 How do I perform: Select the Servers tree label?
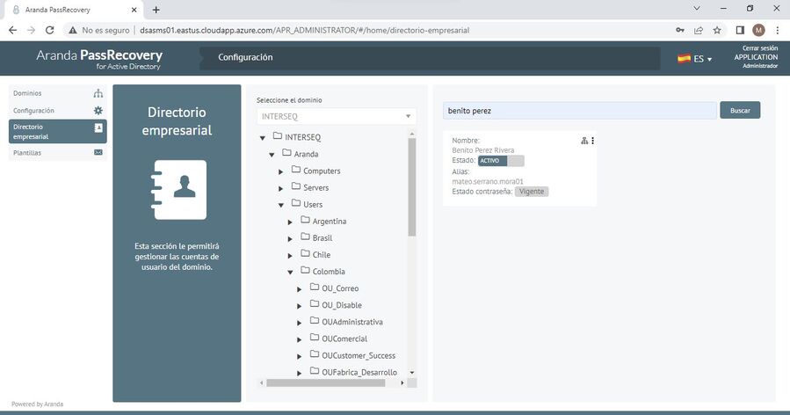pyautogui.click(x=315, y=187)
